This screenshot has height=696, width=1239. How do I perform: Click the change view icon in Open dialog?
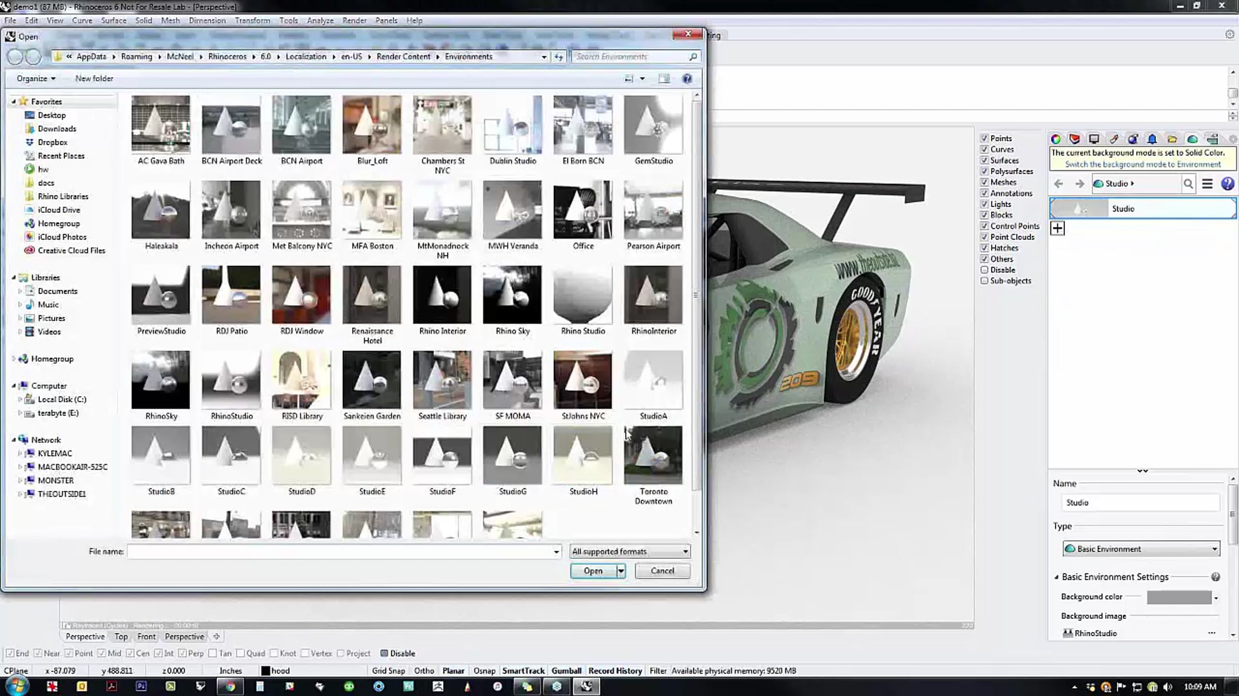628,78
